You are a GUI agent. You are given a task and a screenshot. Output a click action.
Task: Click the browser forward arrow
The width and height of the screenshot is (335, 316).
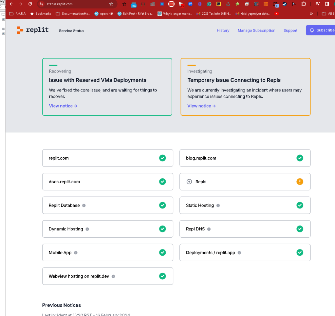coord(21,4)
